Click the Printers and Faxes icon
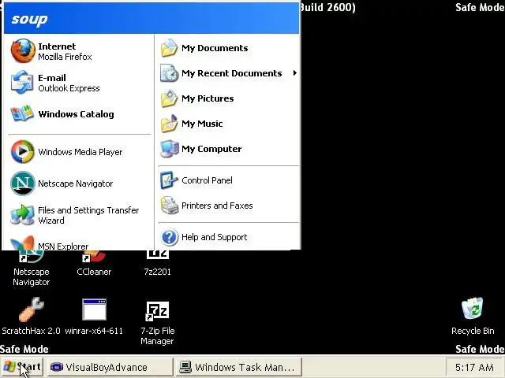This screenshot has width=505, height=378. click(169, 206)
